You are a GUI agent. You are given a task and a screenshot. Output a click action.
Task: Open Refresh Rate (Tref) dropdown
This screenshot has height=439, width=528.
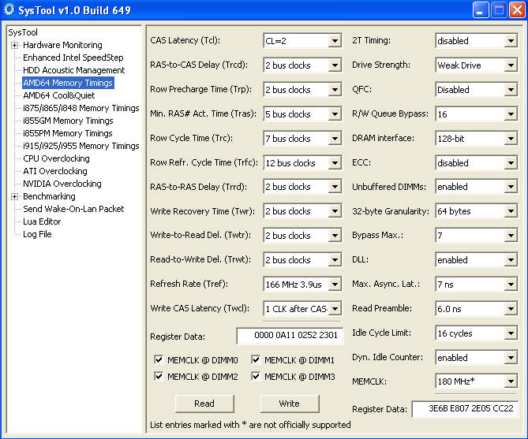coord(302,285)
